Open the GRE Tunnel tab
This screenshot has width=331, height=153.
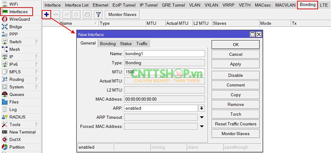pyautogui.click(x=173, y=5)
